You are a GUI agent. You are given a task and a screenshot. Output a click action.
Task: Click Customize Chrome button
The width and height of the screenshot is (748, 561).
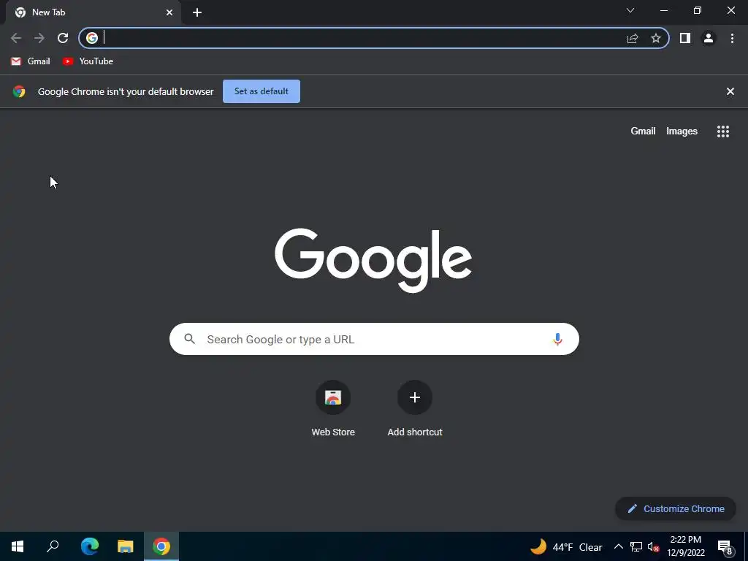pyautogui.click(x=676, y=508)
